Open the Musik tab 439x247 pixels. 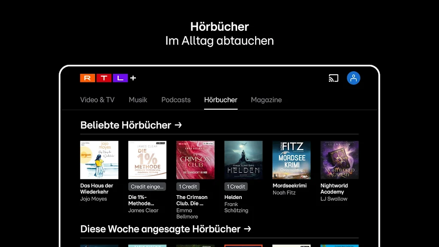pos(138,100)
